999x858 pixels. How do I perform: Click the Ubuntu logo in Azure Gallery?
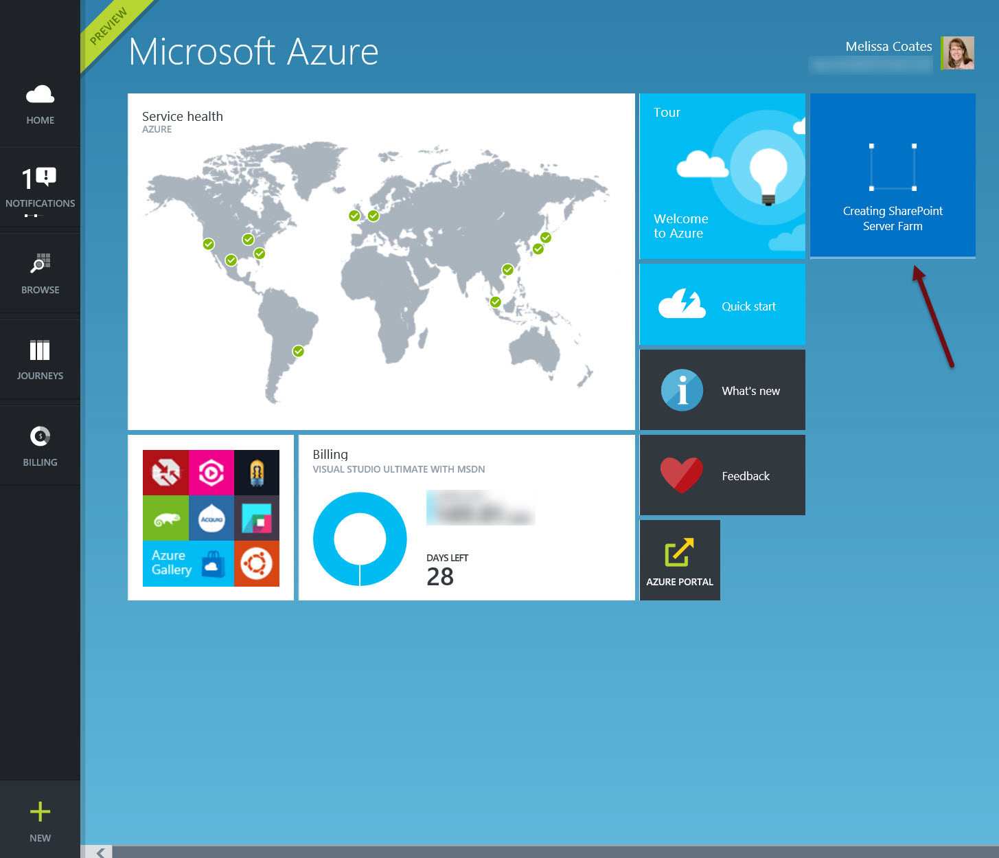[257, 564]
